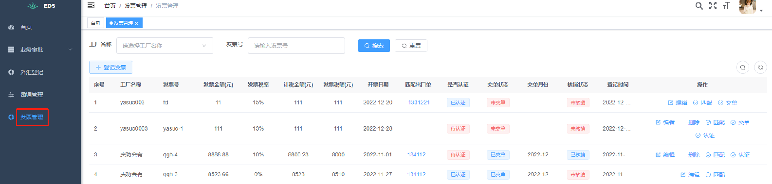Click 匹配 in the qgh-4 row
Viewport: 772px width, 184px height.
click(715, 155)
